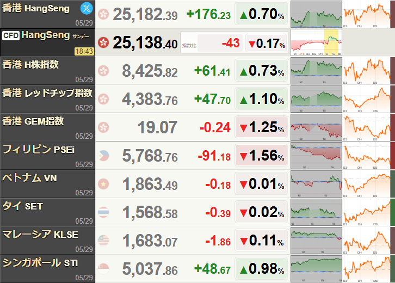This screenshot has height=283, width=395.
Task: Click H株指数 price 8,425.82
Action: tap(150, 71)
